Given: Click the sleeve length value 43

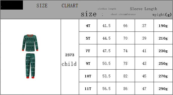Looking at the screenshot, I should click(x=144, y=63).
